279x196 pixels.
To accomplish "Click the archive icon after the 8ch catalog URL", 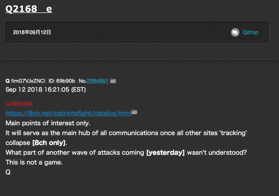I will [x=134, y=112].
